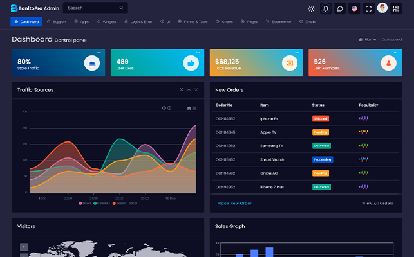Click Shipped status badge for Iphone 6s
The image size is (414, 257).
pyautogui.click(x=321, y=119)
